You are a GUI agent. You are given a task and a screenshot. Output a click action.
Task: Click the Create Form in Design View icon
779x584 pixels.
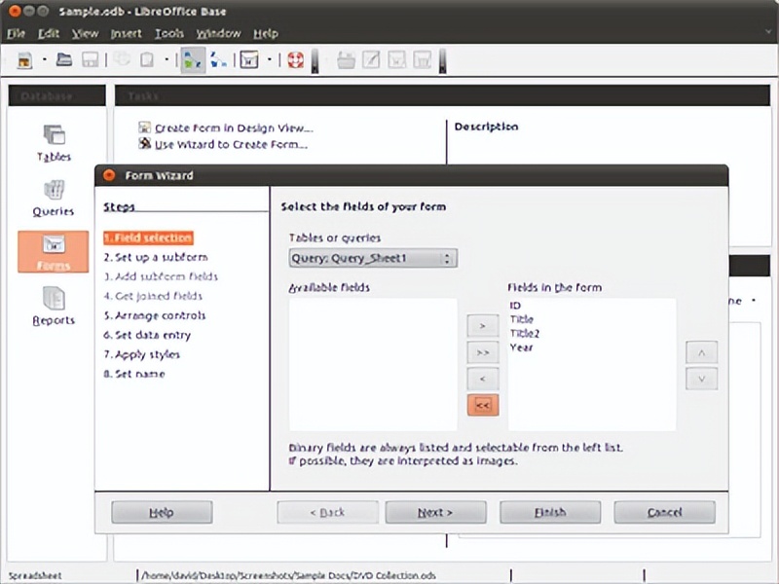[x=144, y=128]
